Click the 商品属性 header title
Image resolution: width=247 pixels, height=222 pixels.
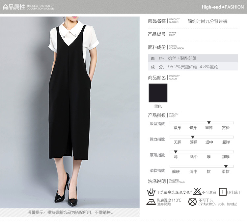click(14, 7)
